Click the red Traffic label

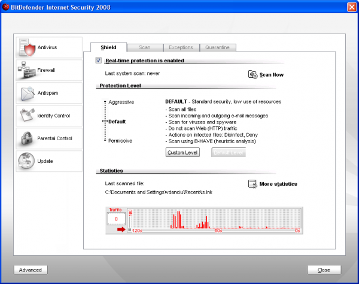115,210
